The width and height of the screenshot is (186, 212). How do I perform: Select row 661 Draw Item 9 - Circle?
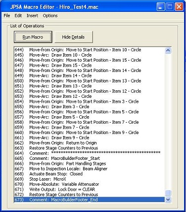90,138
